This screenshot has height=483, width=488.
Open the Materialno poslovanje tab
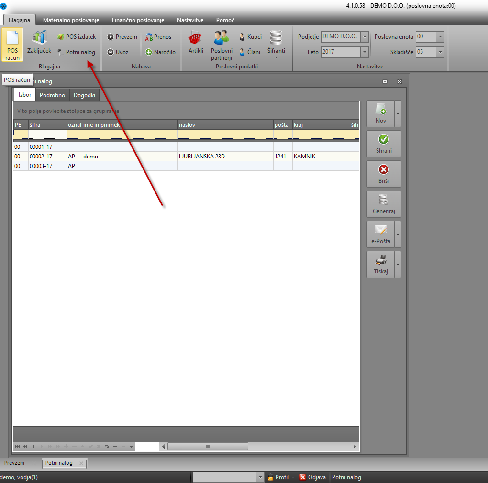(x=71, y=20)
